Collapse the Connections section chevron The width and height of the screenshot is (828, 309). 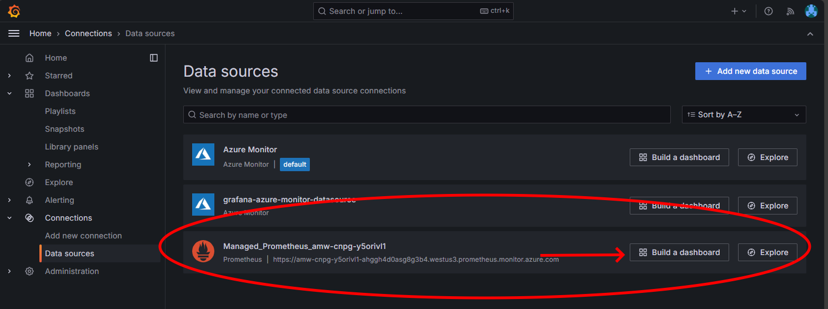coord(9,218)
